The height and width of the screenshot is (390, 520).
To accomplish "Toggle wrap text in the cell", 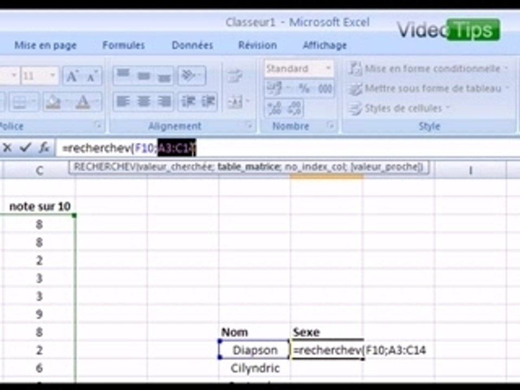I will [x=235, y=76].
